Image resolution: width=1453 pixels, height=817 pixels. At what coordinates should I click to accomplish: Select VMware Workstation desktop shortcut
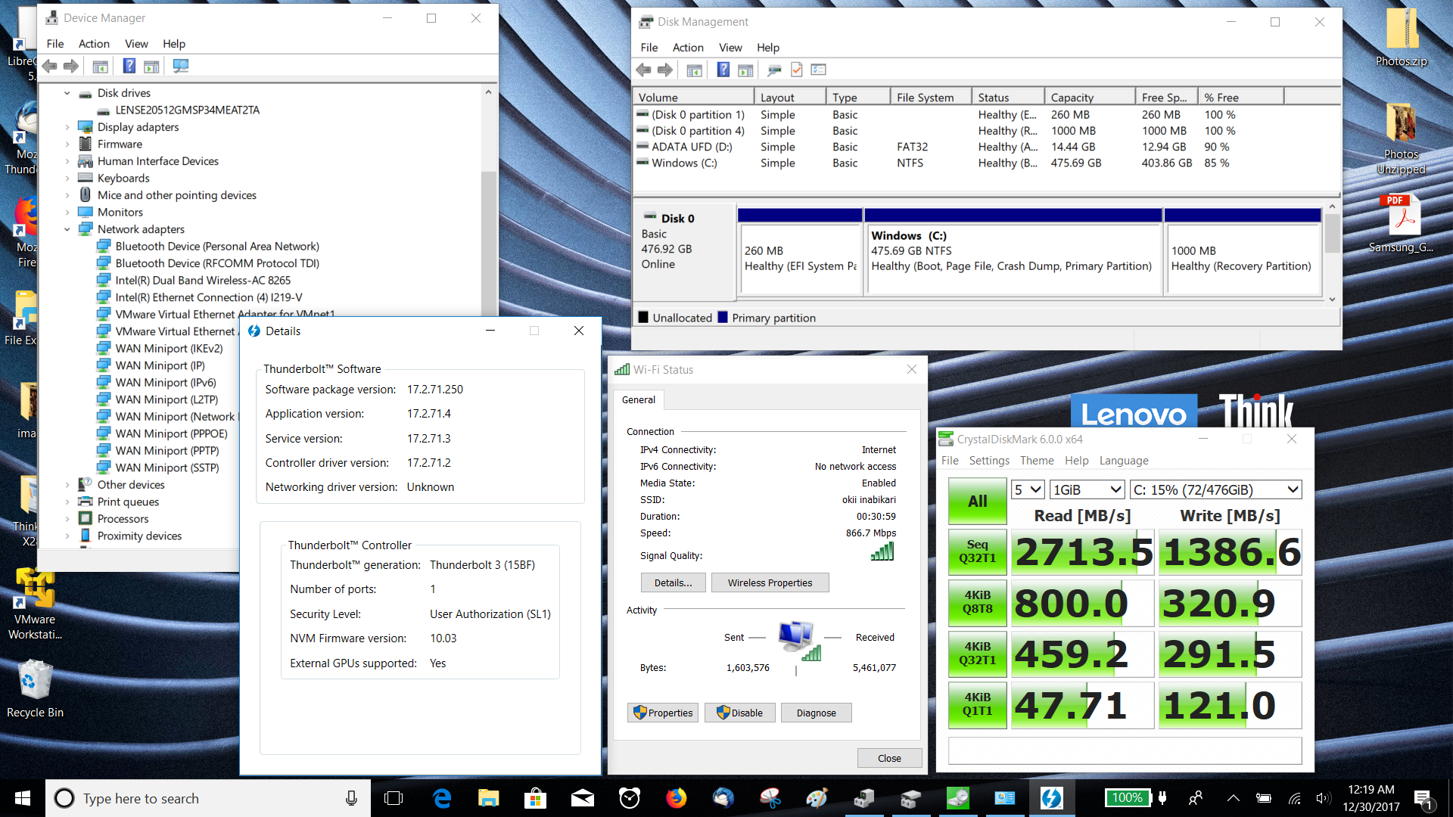pyautogui.click(x=35, y=604)
